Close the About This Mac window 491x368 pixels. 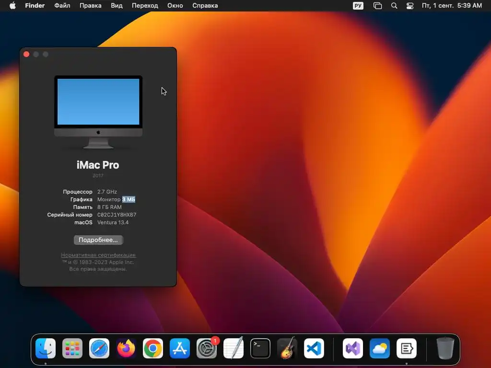click(x=26, y=54)
